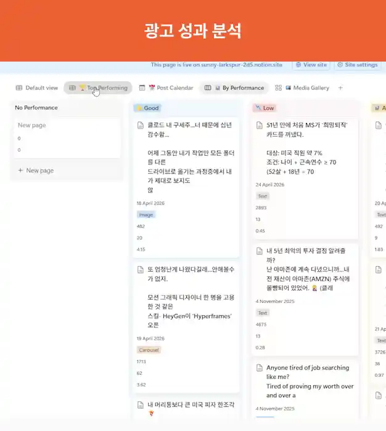Open the Media Gallery tab
This screenshot has height=431, width=386.
302,88
